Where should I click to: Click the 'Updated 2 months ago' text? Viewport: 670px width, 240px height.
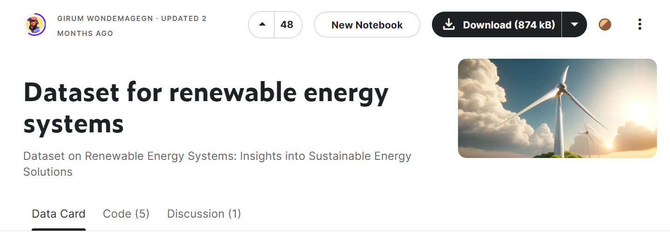pos(132,26)
